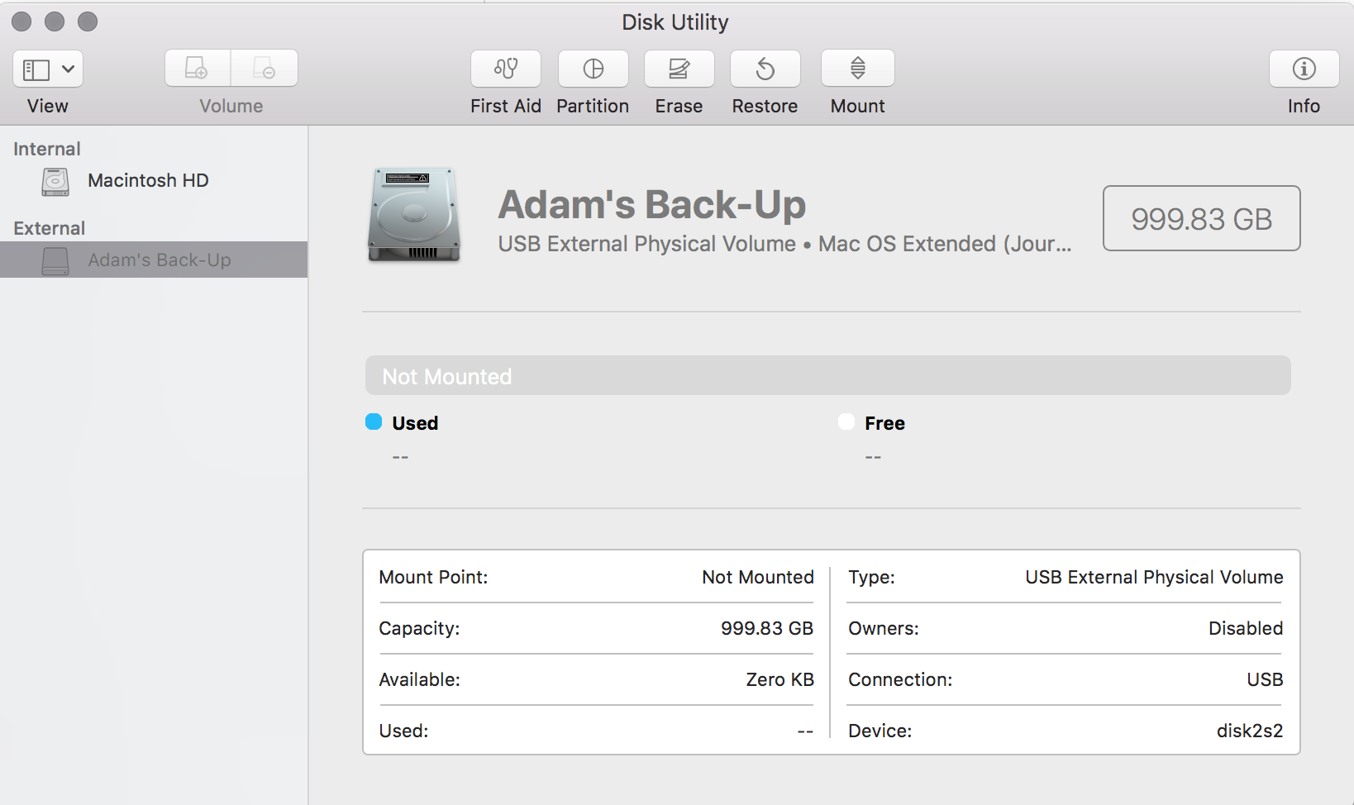Click the Mount Point value Not Mounted

click(758, 577)
